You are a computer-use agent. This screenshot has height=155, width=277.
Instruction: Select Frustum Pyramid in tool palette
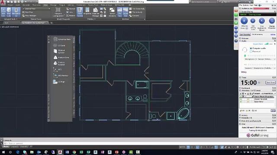point(59,63)
